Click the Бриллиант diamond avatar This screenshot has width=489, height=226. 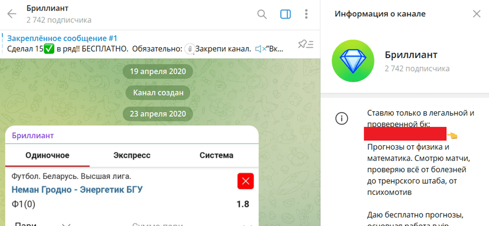pos(353,61)
